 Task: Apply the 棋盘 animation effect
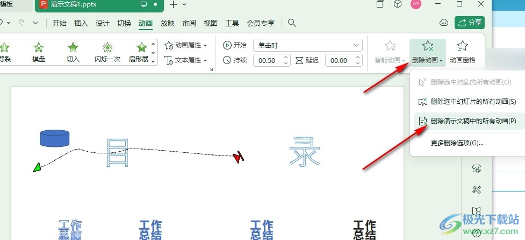(39, 53)
